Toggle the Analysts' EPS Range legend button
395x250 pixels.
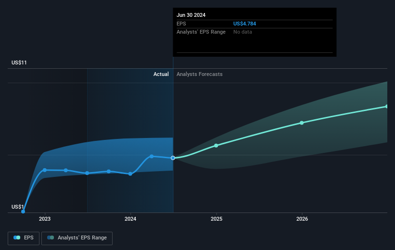coord(77,237)
